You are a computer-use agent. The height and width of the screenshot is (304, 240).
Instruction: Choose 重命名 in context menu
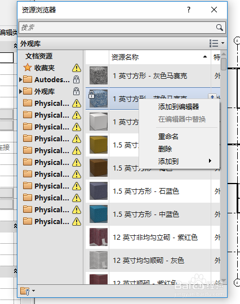click(x=168, y=137)
